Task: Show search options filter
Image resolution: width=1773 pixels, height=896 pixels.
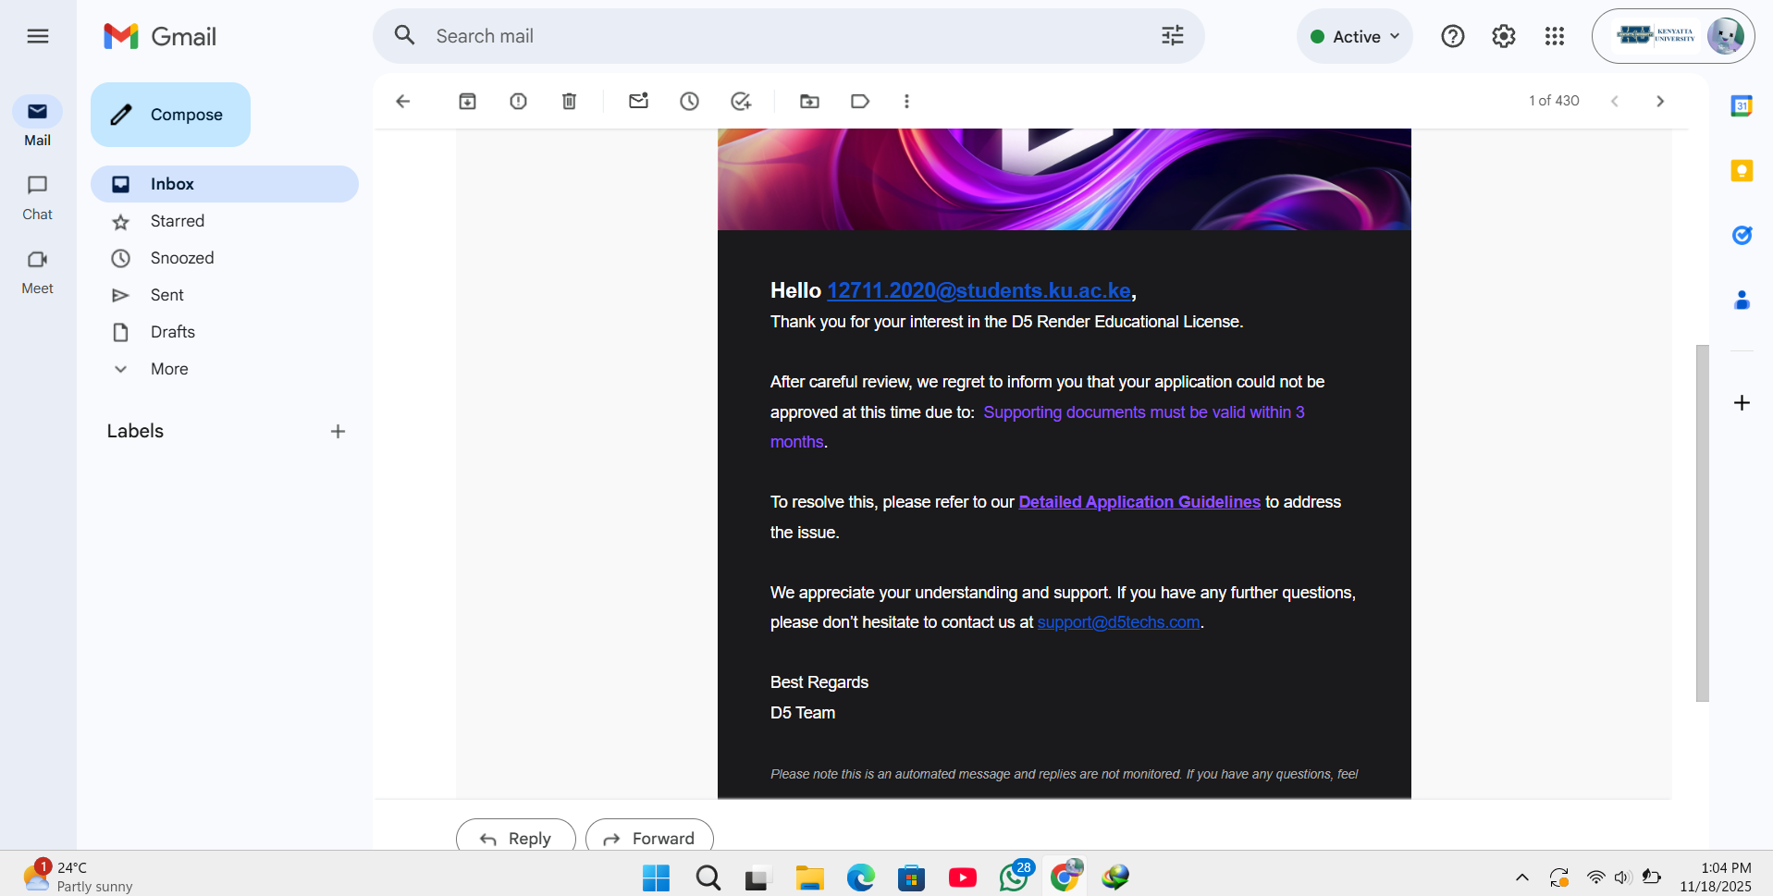Action: click(1172, 36)
